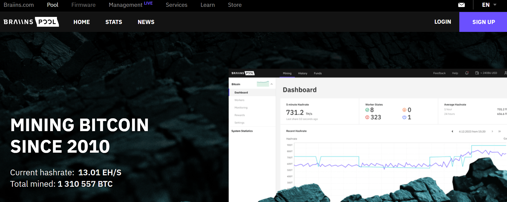Viewport: 507px width, 202px height.
Task: Click the Braiins Pool logo
Action: [31, 22]
